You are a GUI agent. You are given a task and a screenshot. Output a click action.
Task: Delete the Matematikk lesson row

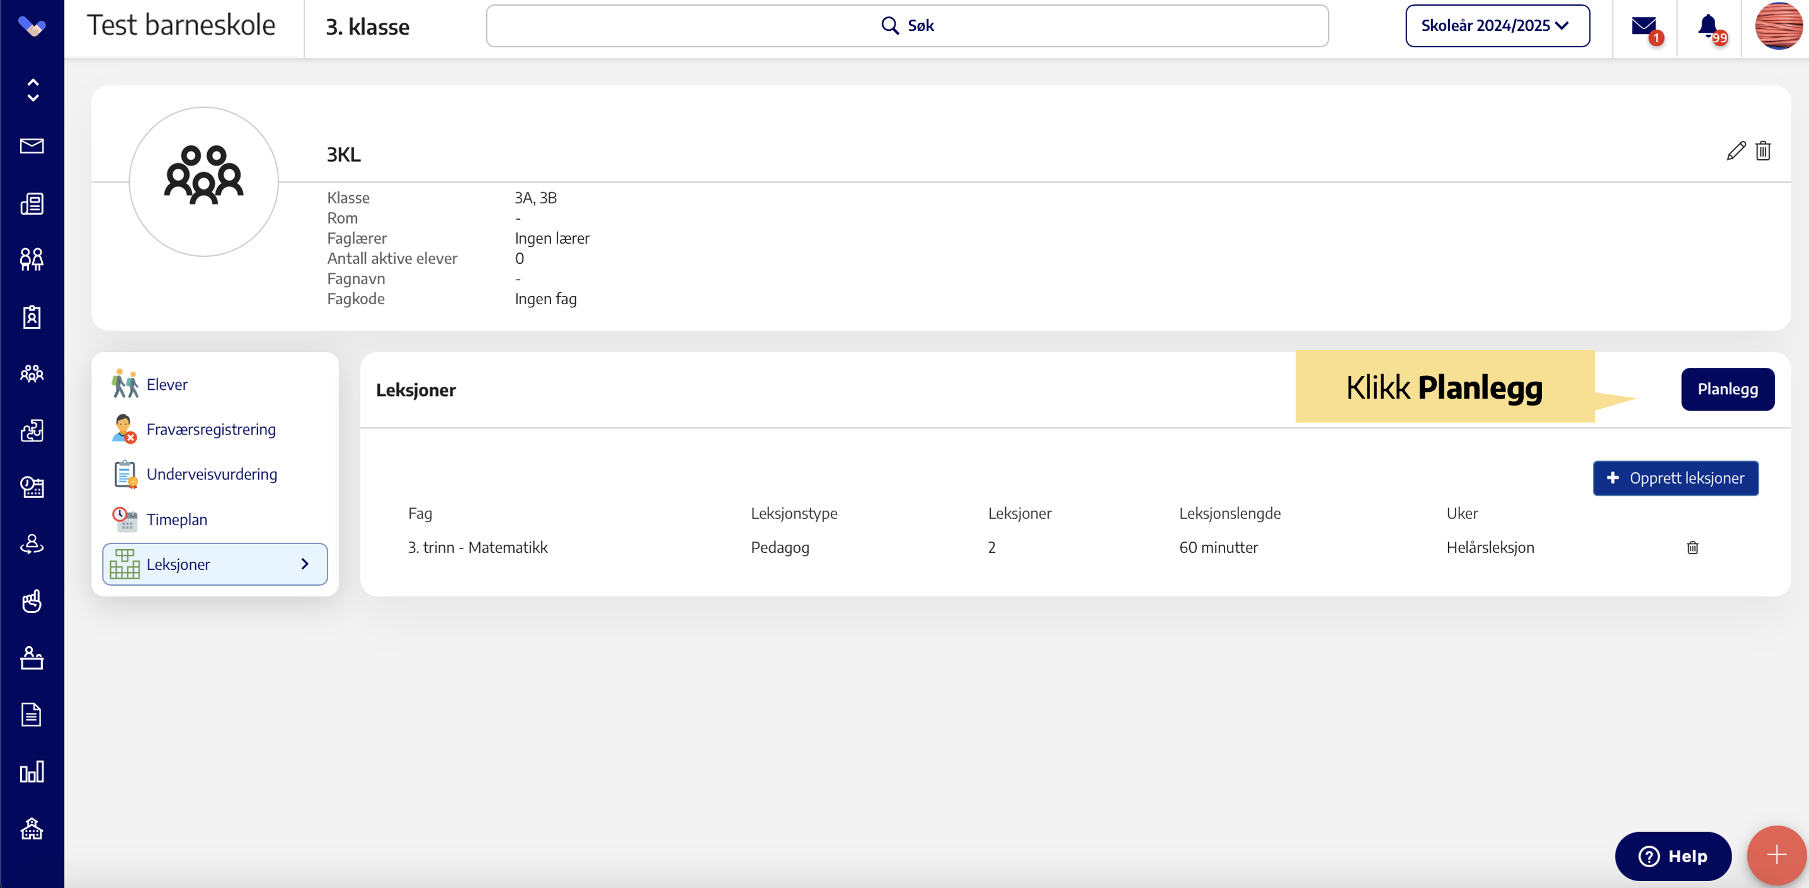pyautogui.click(x=1692, y=547)
